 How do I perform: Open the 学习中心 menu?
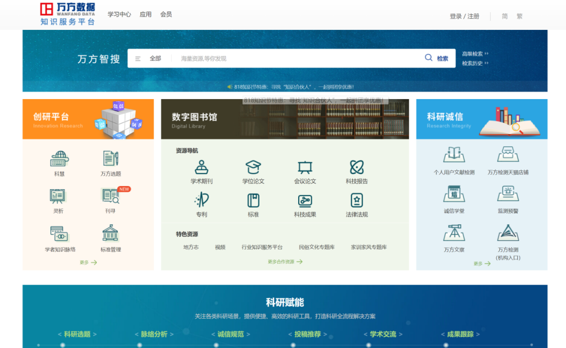tap(119, 15)
